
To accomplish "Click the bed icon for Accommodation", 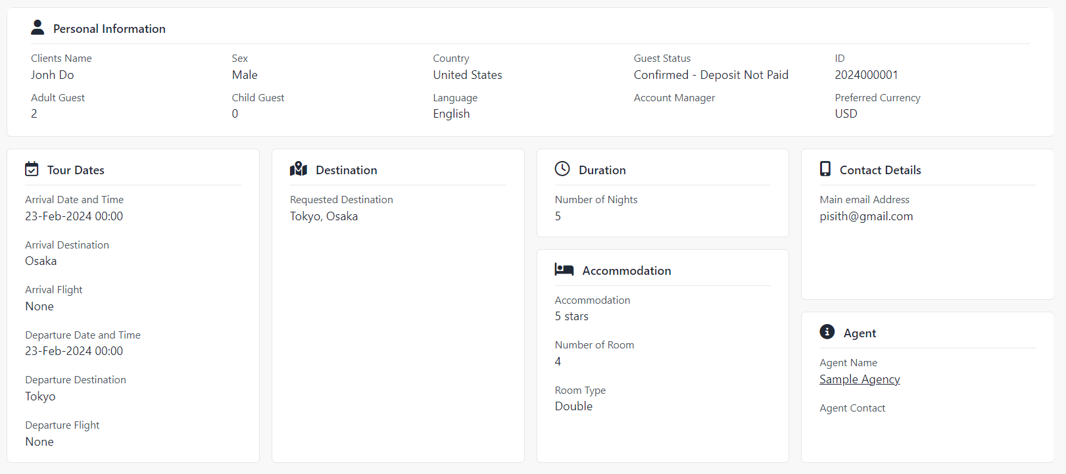I will click(564, 270).
